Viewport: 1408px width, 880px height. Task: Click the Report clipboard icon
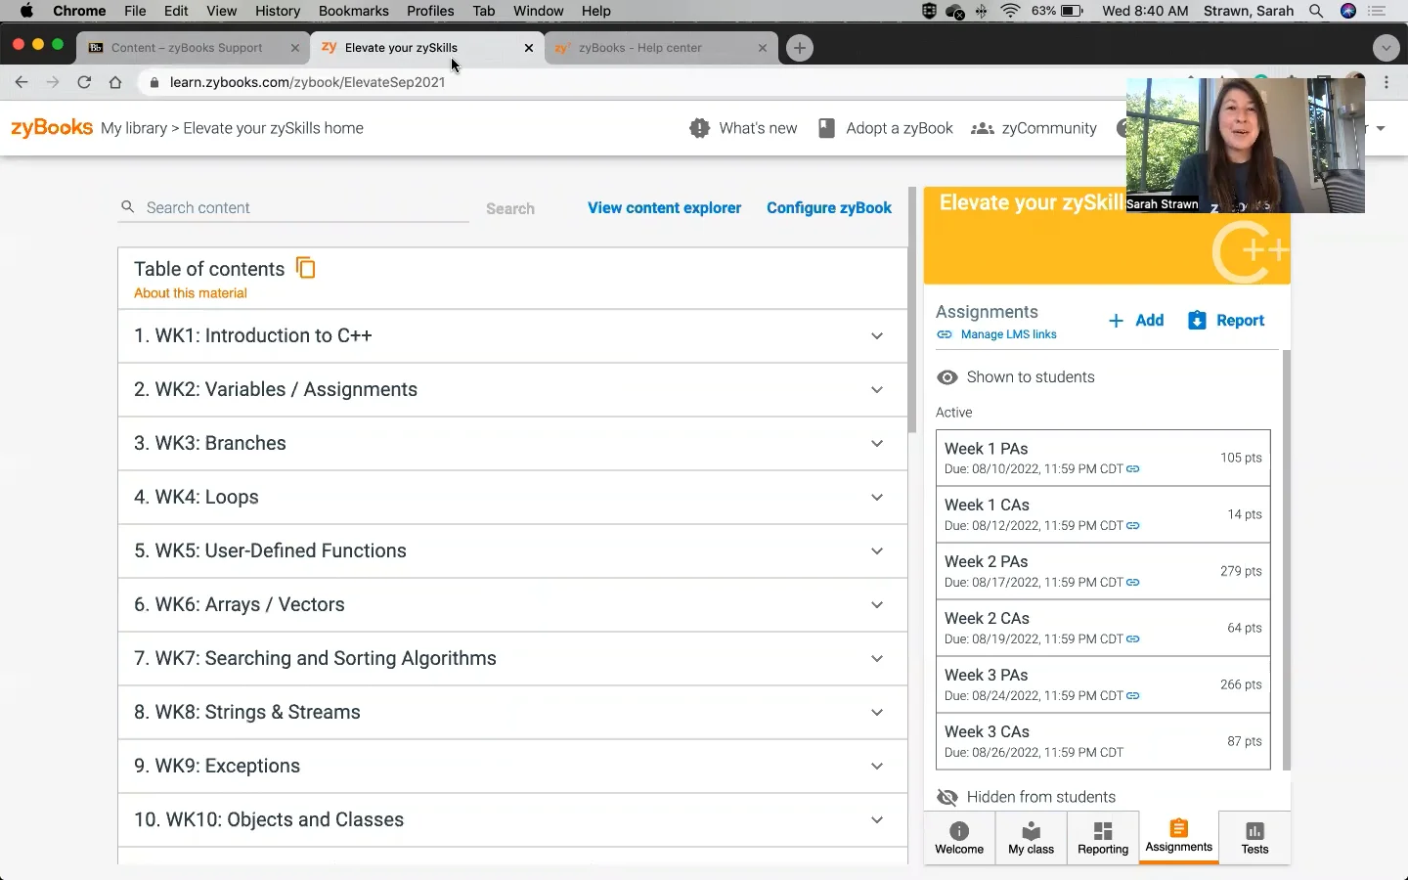coord(1197,321)
